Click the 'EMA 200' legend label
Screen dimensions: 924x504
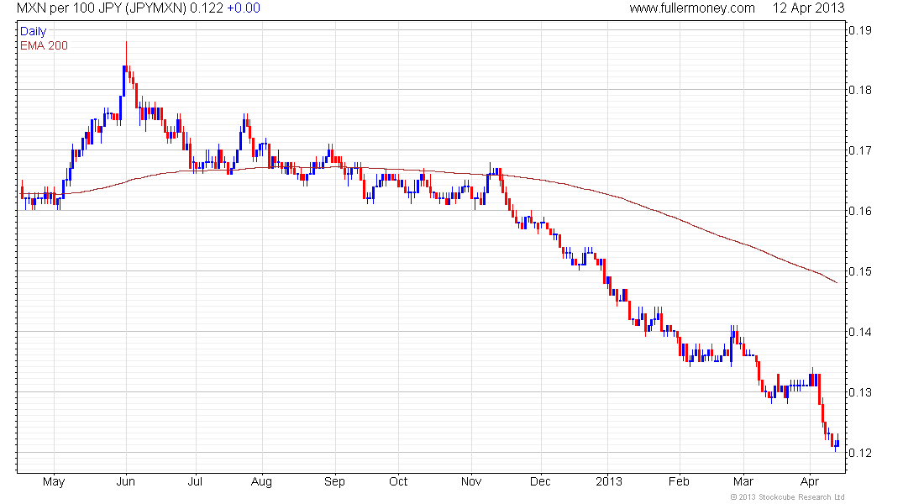pyautogui.click(x=45, y=46)
